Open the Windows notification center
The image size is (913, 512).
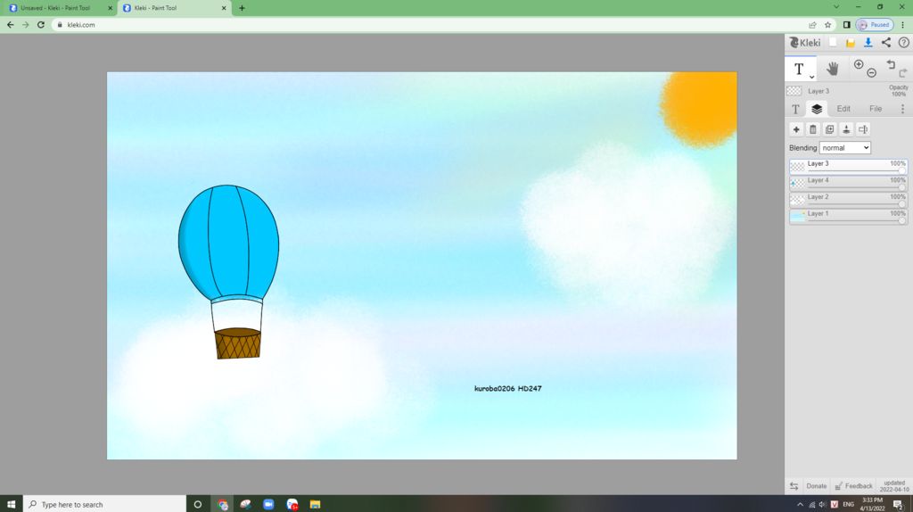[899, 505]
